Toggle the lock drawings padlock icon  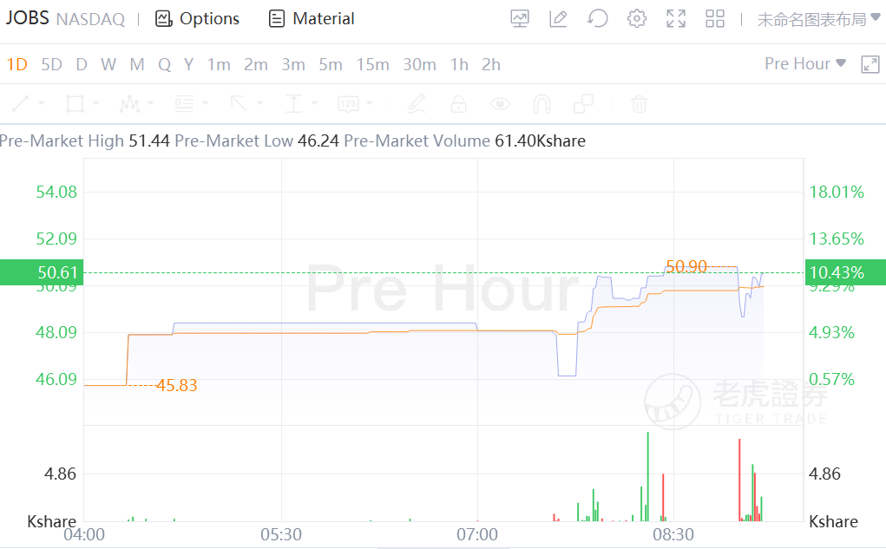click(458, 105)
